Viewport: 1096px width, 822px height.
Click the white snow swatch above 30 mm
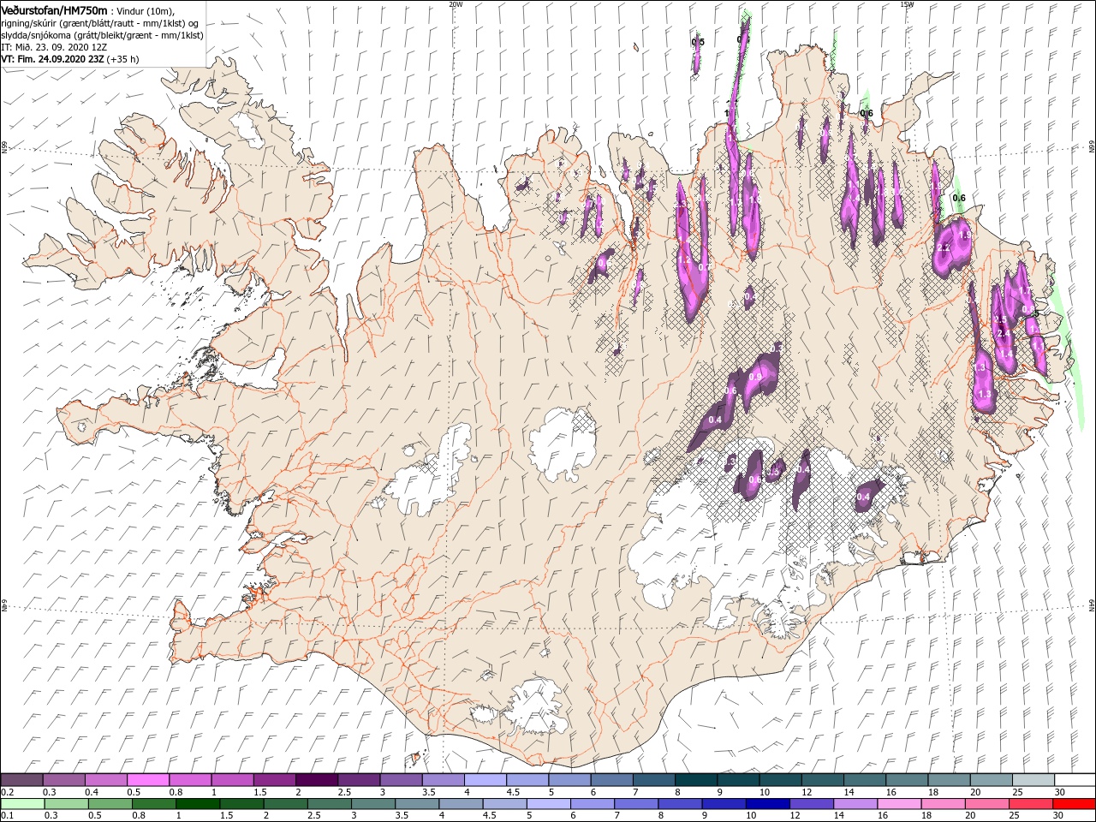click(1075, 779)
